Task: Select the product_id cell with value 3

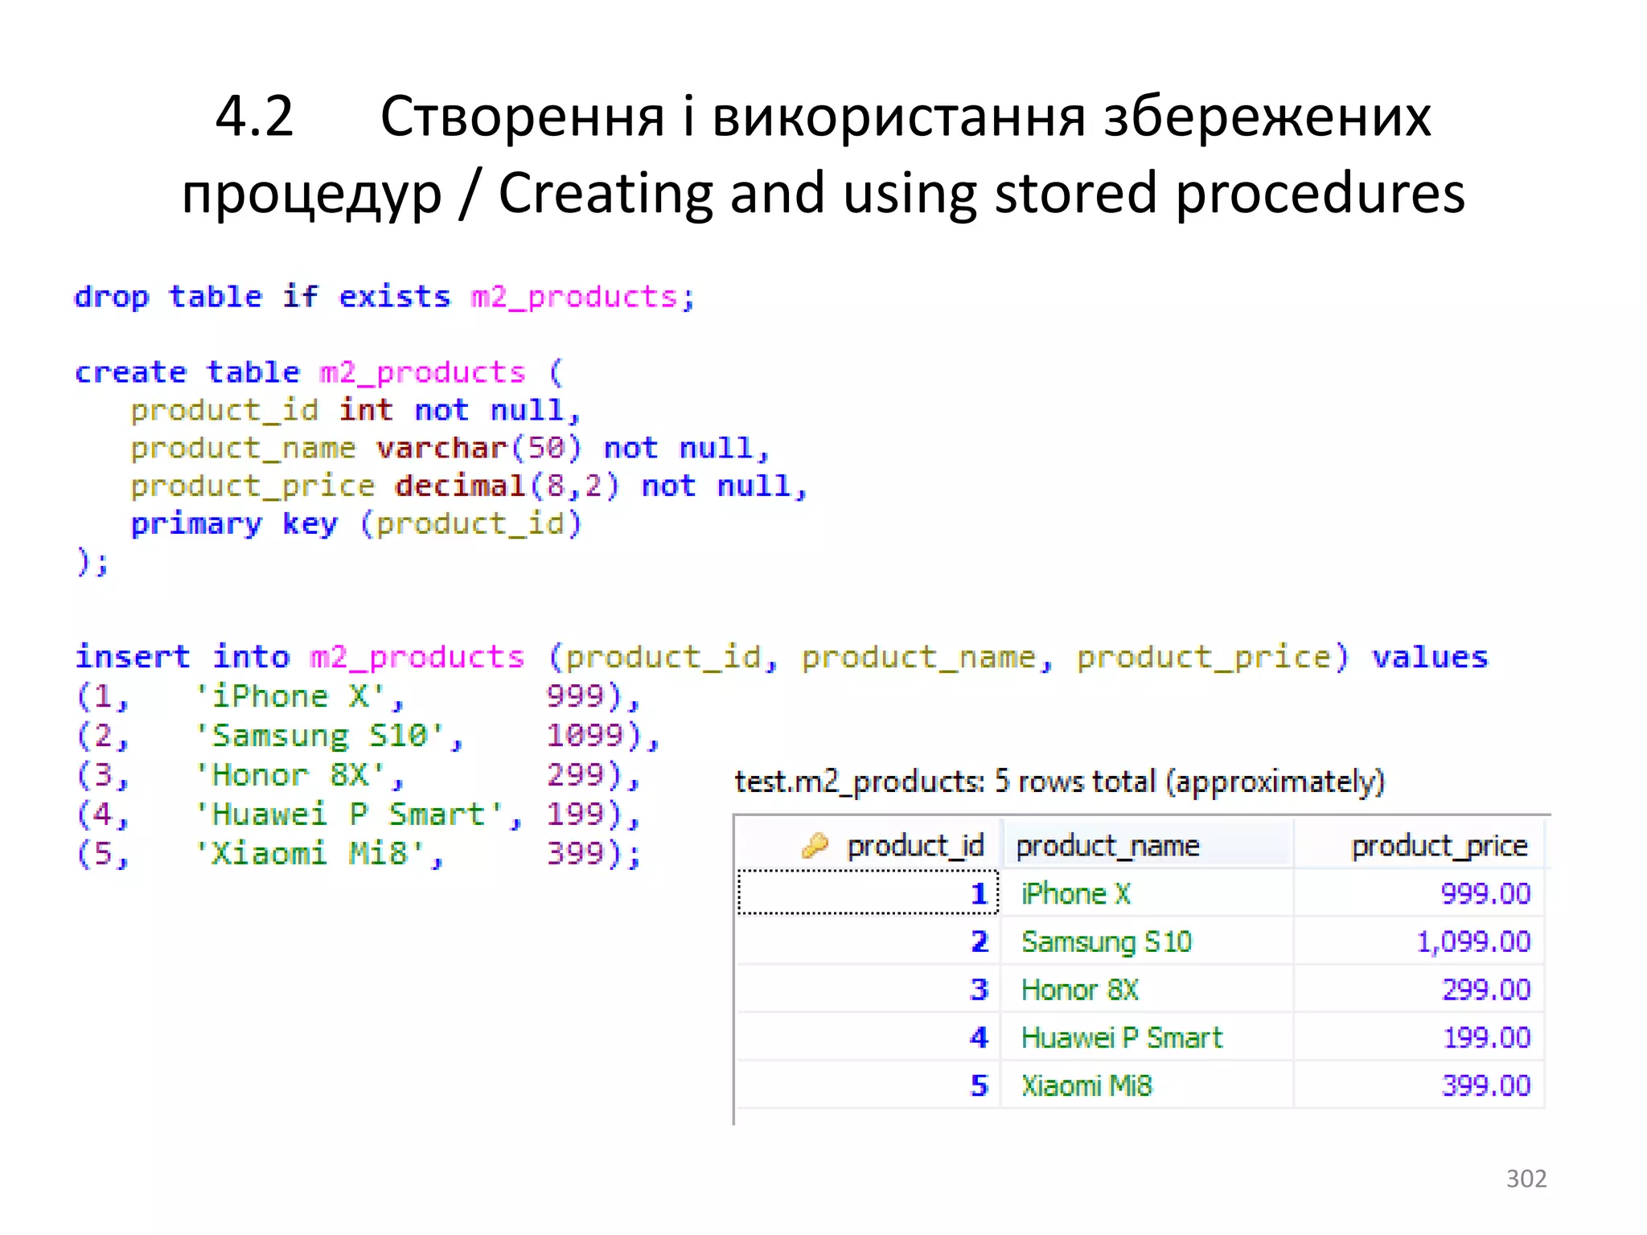Action: 869,989
